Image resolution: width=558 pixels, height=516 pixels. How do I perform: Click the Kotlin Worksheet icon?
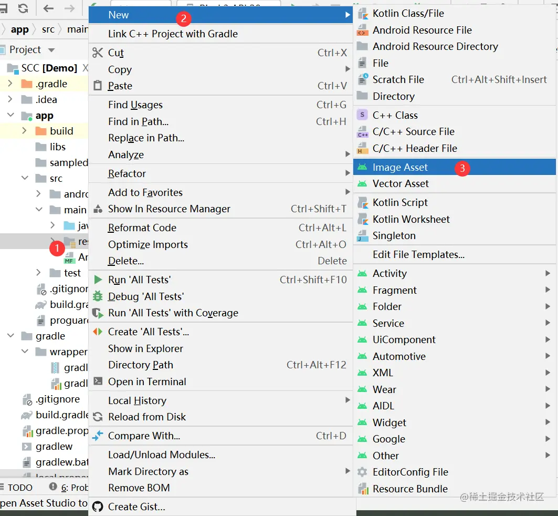(x=362, y=219)
